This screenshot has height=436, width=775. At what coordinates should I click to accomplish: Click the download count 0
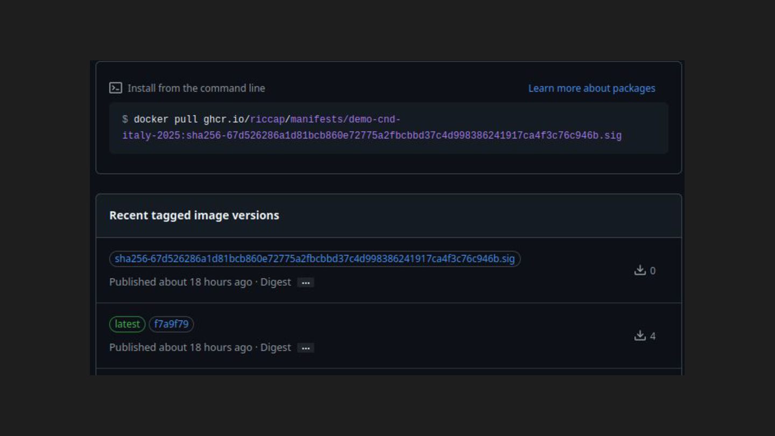[x=653, y=271]
